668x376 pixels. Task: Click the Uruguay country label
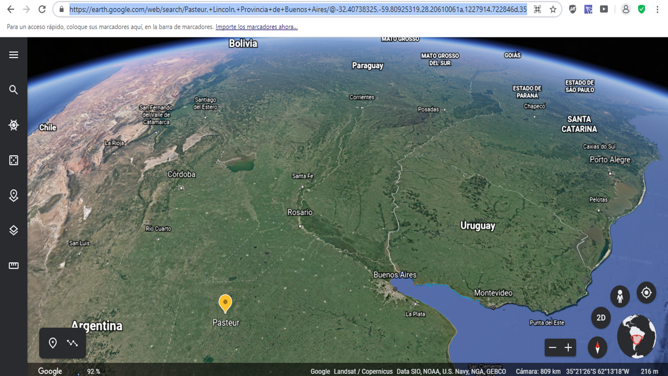478,226
